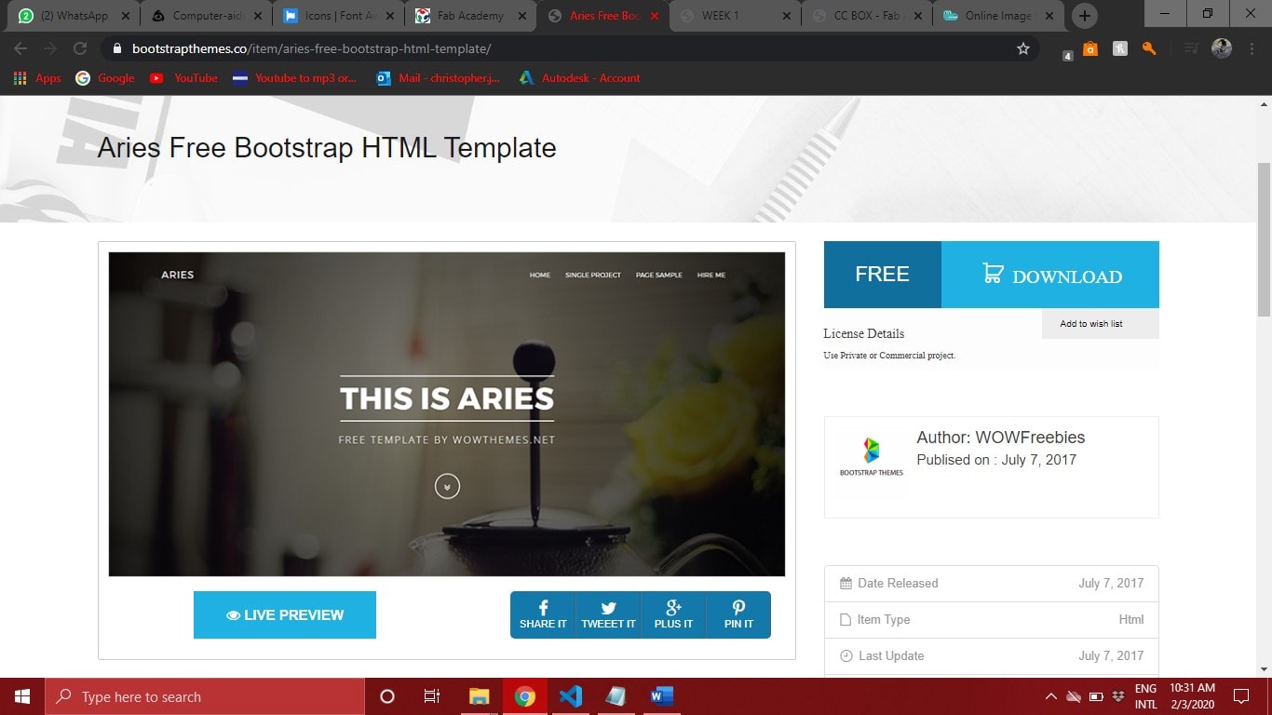1272x715 pixels.
Task: Click the 'Publised on : July 7, 2017' text
Action: coord(996,460)
